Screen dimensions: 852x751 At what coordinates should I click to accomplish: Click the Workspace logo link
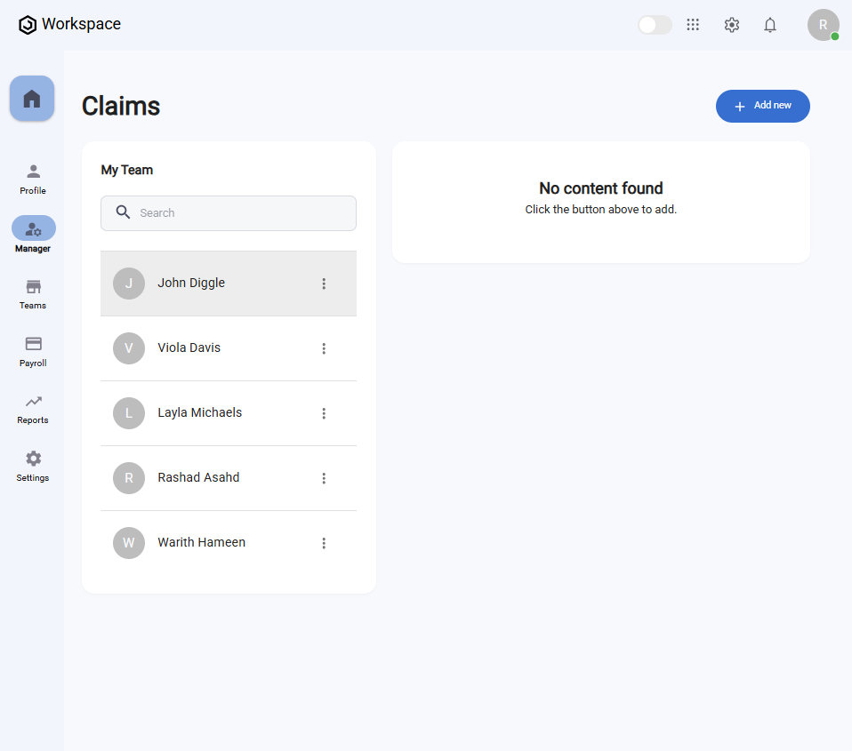(69, 25)
